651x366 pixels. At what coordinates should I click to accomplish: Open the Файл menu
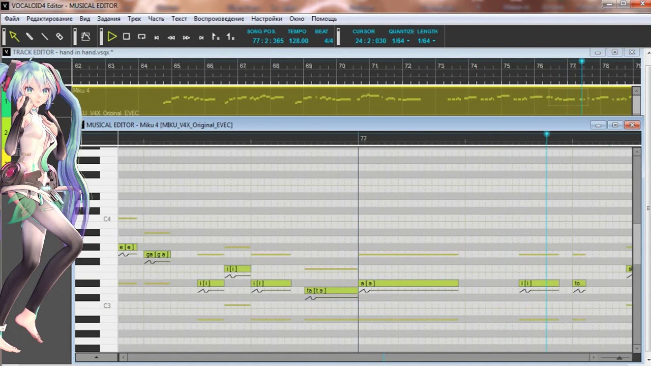coord(12,19)
